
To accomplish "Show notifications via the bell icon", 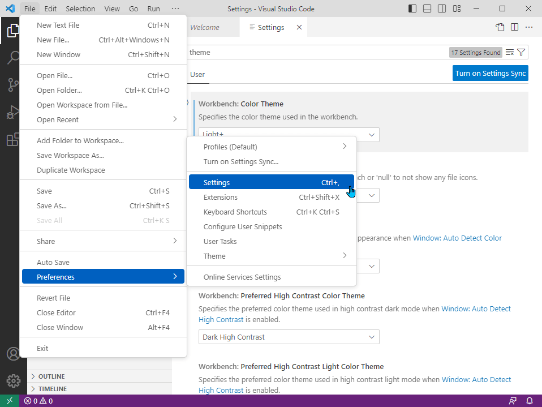I will pyautogui.click(x=530, y=401).
